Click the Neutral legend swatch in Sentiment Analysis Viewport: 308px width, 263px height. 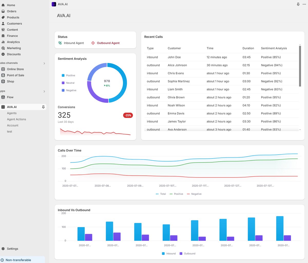pos(63,83)
